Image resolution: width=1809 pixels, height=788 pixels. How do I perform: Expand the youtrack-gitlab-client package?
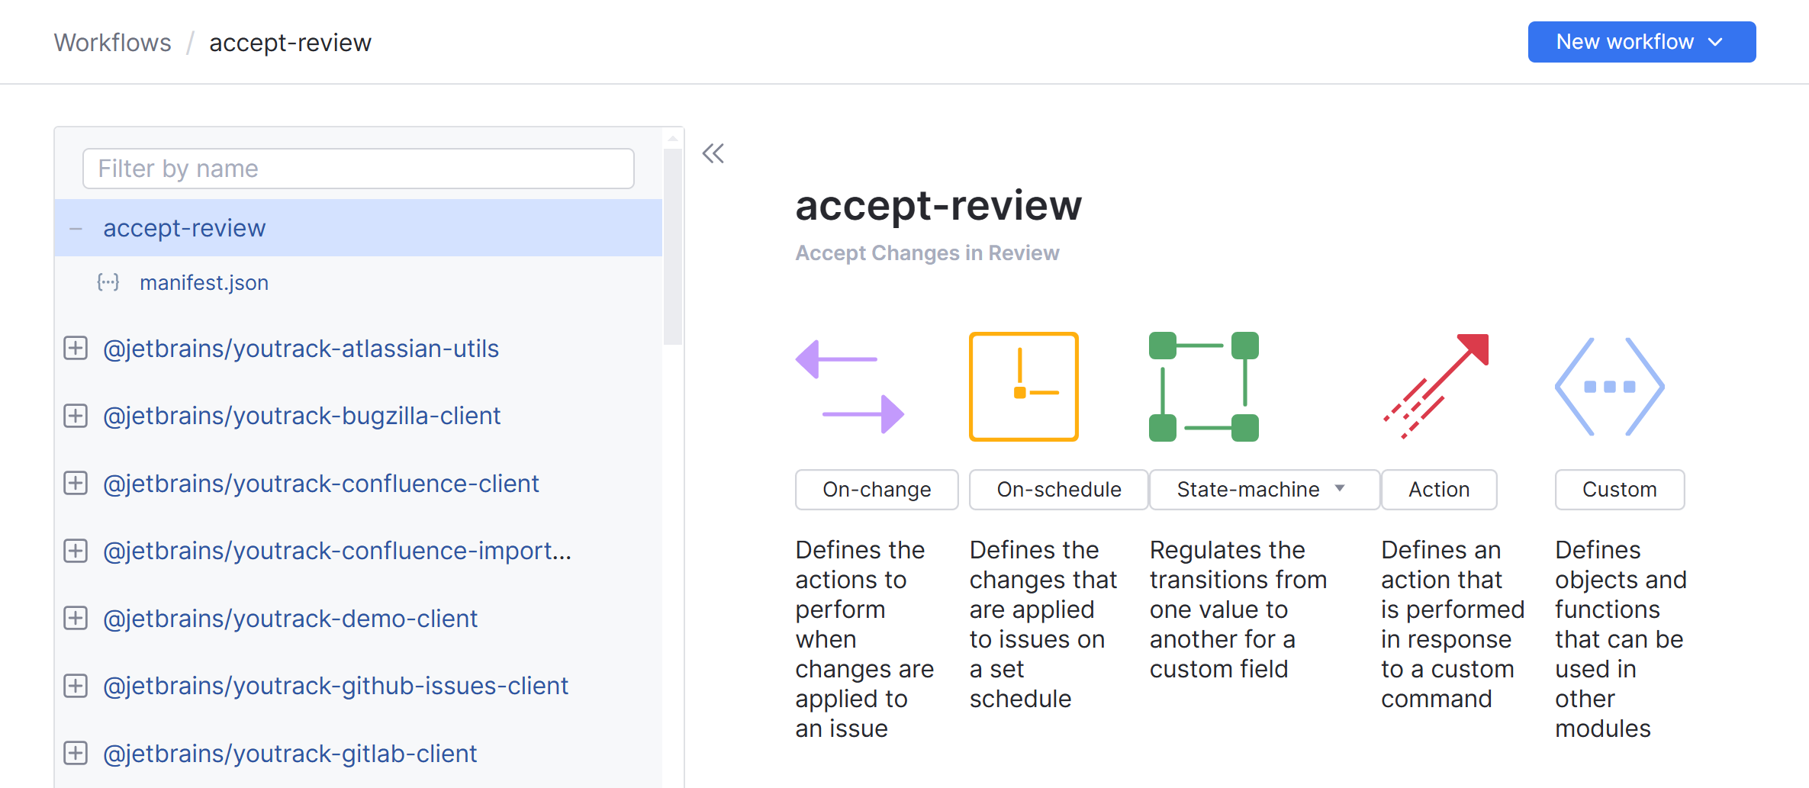(x=76, y=754)
